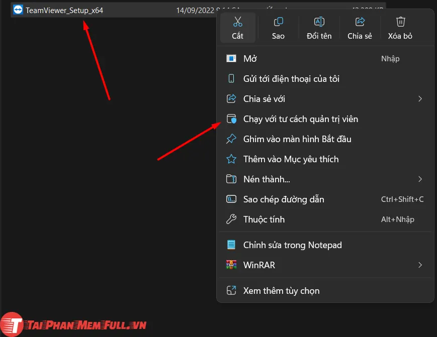437x337 pixels.
Task: Expand the Chia sẻ với submenu arrow
Action: coord(420,99)
